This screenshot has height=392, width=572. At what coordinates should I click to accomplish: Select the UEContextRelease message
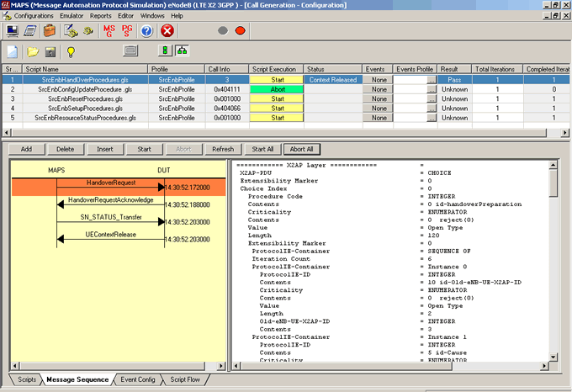point(110,235)
